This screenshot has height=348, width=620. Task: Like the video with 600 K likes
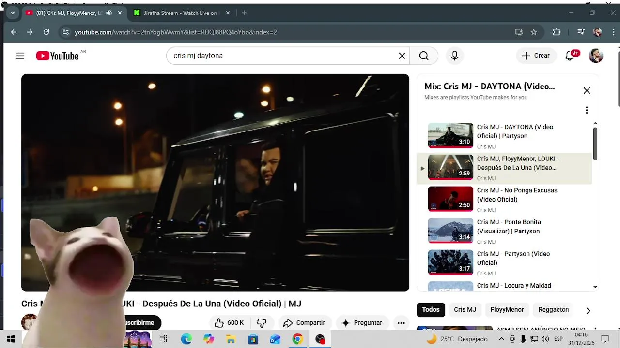(x=229, y=323)
